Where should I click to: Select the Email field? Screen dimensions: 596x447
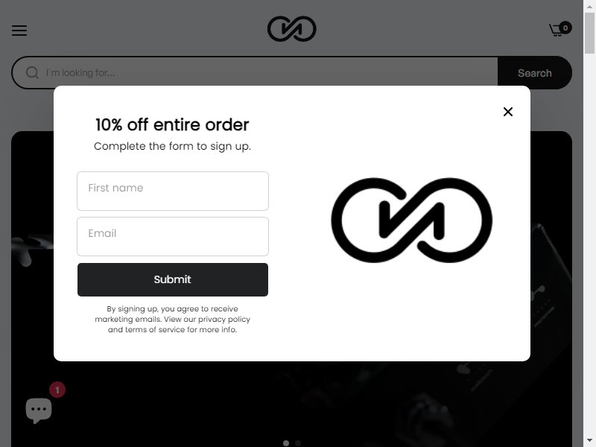point(173,236)
